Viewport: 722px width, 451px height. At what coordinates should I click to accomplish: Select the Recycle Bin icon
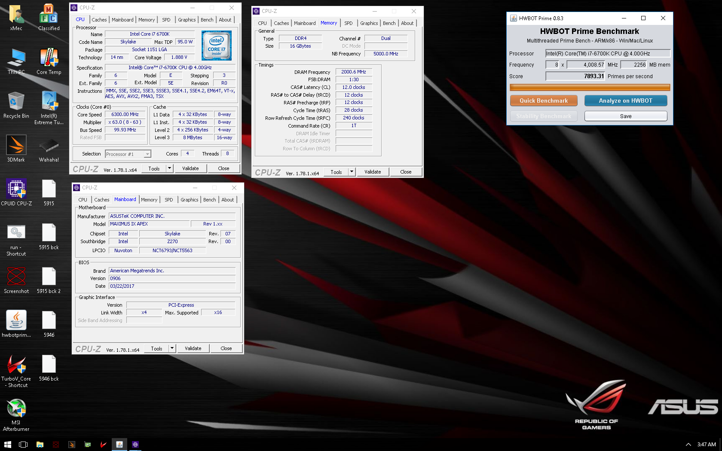coord(16,105)
